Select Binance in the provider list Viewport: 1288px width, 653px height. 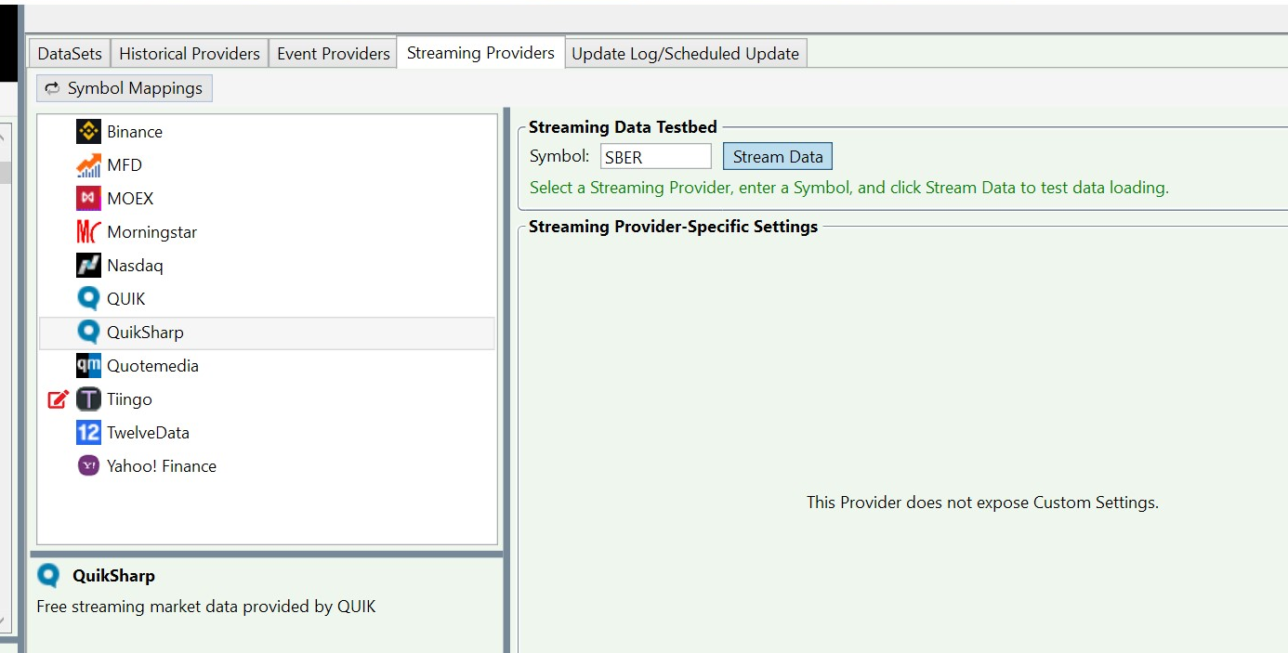(x=135, y=132)
